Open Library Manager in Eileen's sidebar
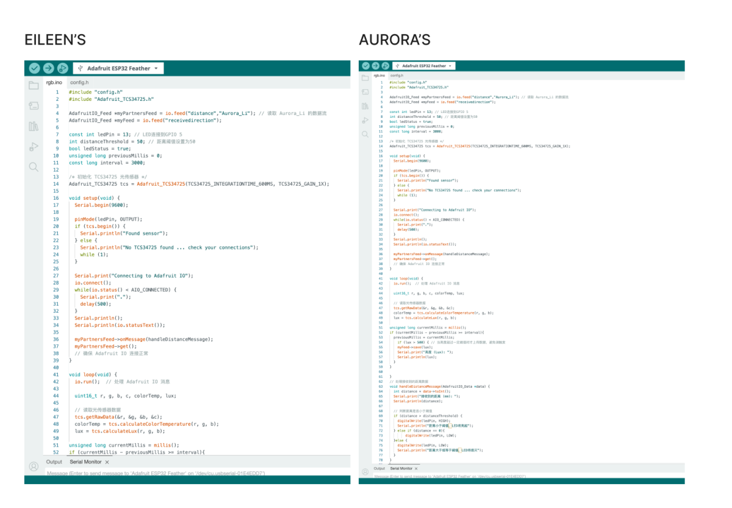This screenshot has width=732, height=508. 34,126
